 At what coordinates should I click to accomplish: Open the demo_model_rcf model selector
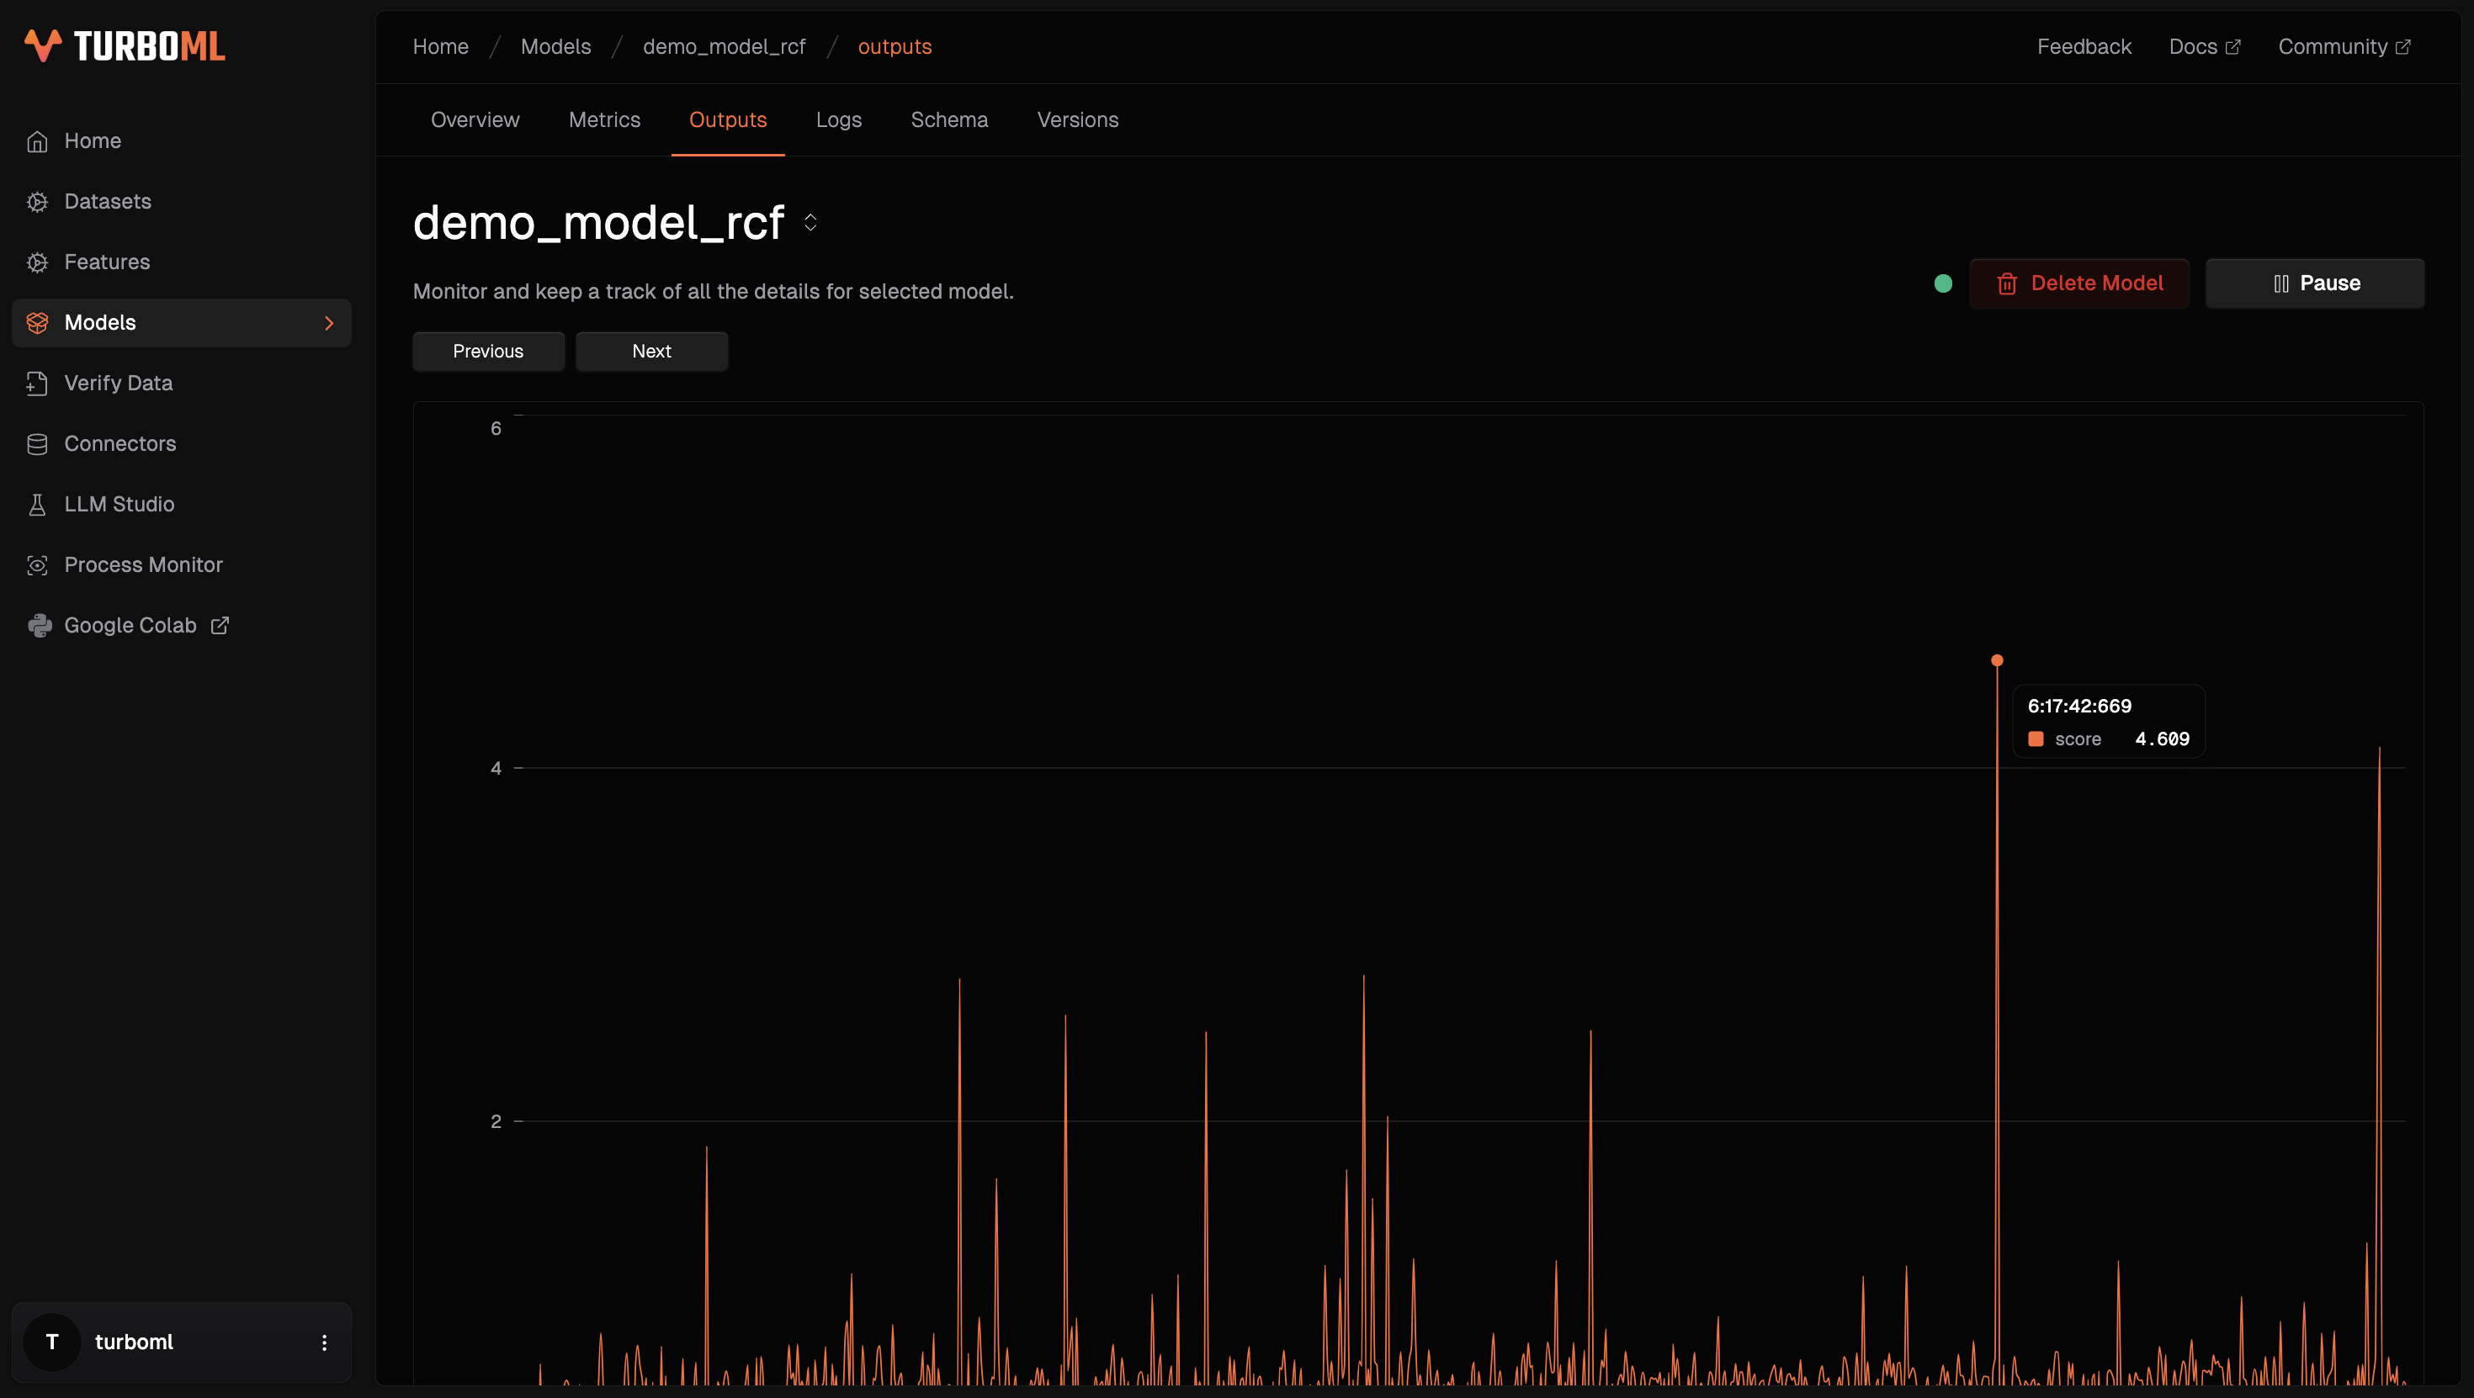coord(810,223)
